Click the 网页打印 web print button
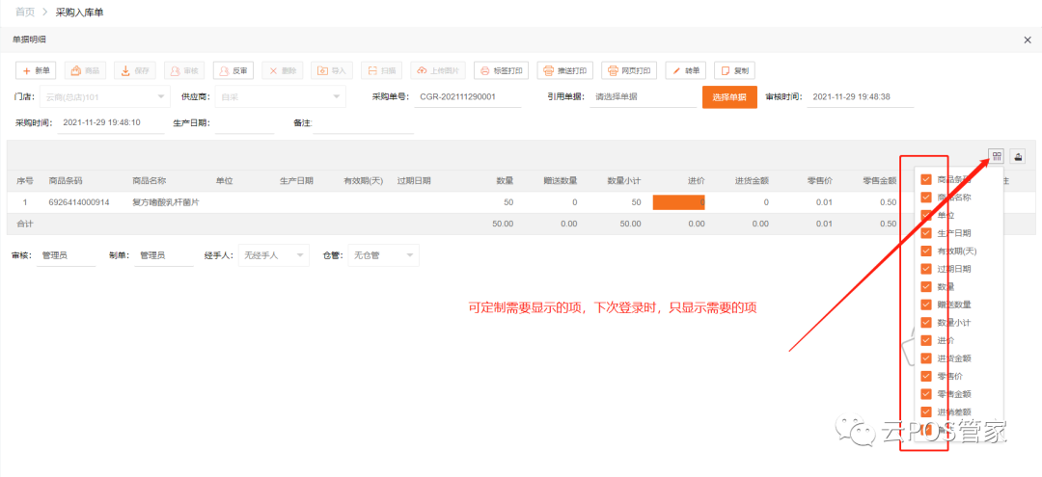This screenshot has height=477, width=1042. click(629, 70)
